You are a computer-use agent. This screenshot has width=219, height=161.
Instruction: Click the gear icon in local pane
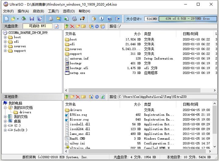(97, 97)
